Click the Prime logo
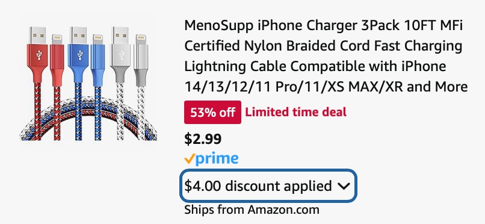Image resolution: width=485 pixels, height=224 pixels. pyautogui.click(x=211, y=159)
